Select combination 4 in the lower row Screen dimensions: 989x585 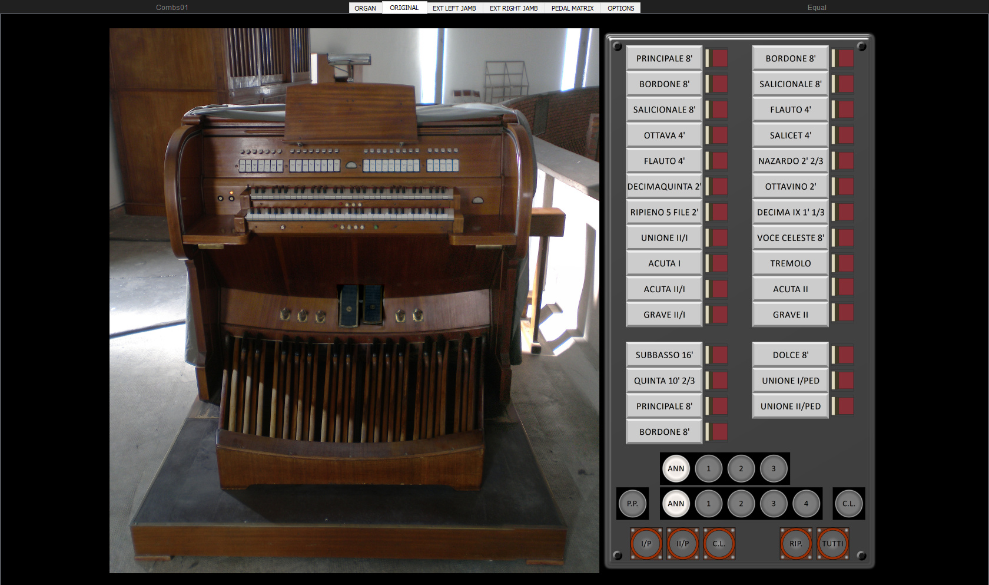click(807, 503)
